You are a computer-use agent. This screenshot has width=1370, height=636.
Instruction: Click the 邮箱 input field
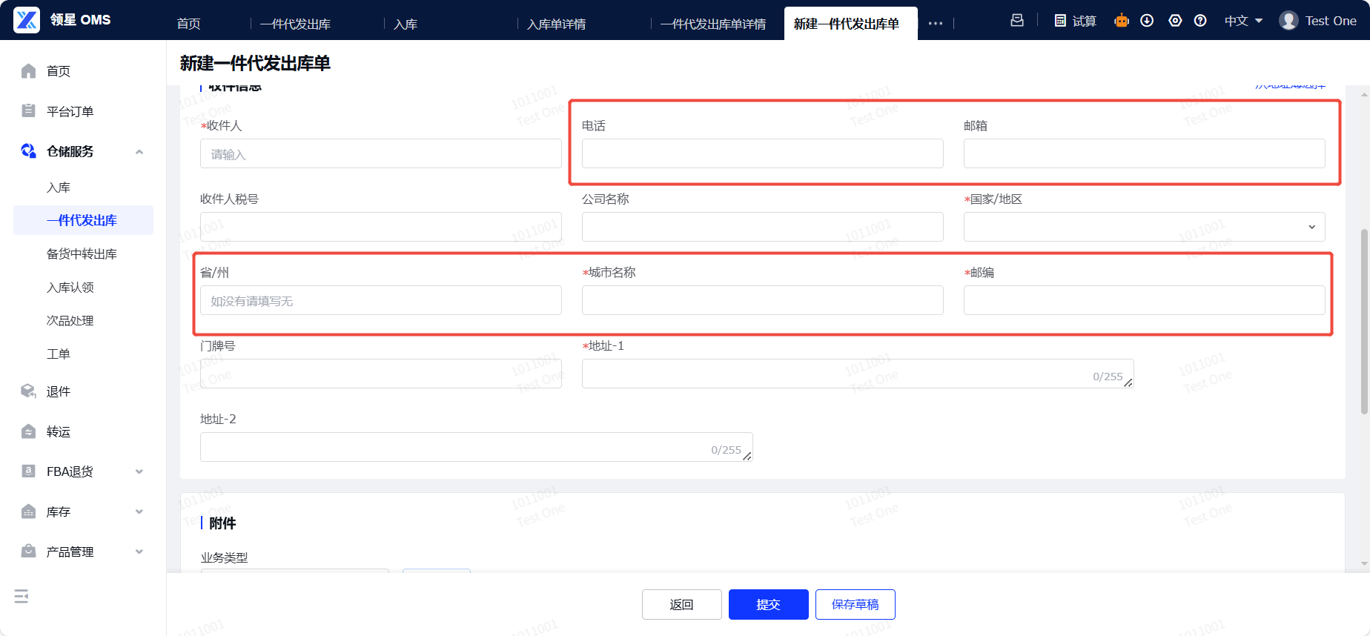(x=1144, y=153)
